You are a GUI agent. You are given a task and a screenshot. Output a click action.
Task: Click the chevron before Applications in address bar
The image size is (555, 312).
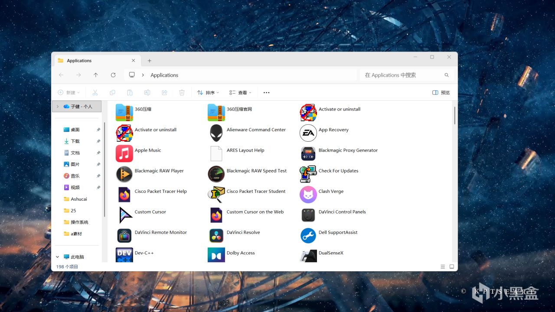point(143,75)
